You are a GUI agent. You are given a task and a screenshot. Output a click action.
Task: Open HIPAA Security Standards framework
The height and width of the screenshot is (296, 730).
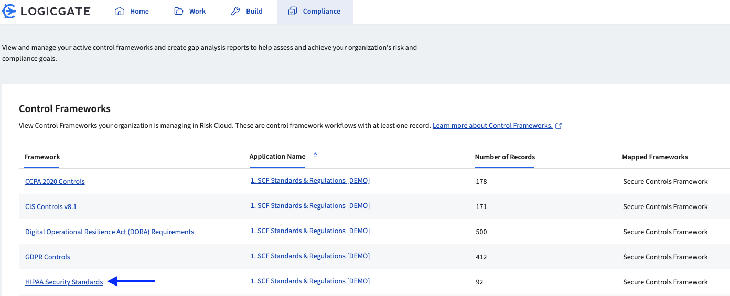tap(64, 282)
